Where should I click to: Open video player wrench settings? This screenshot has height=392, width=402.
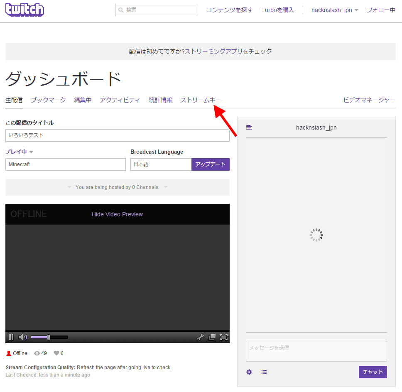[201, 337]
